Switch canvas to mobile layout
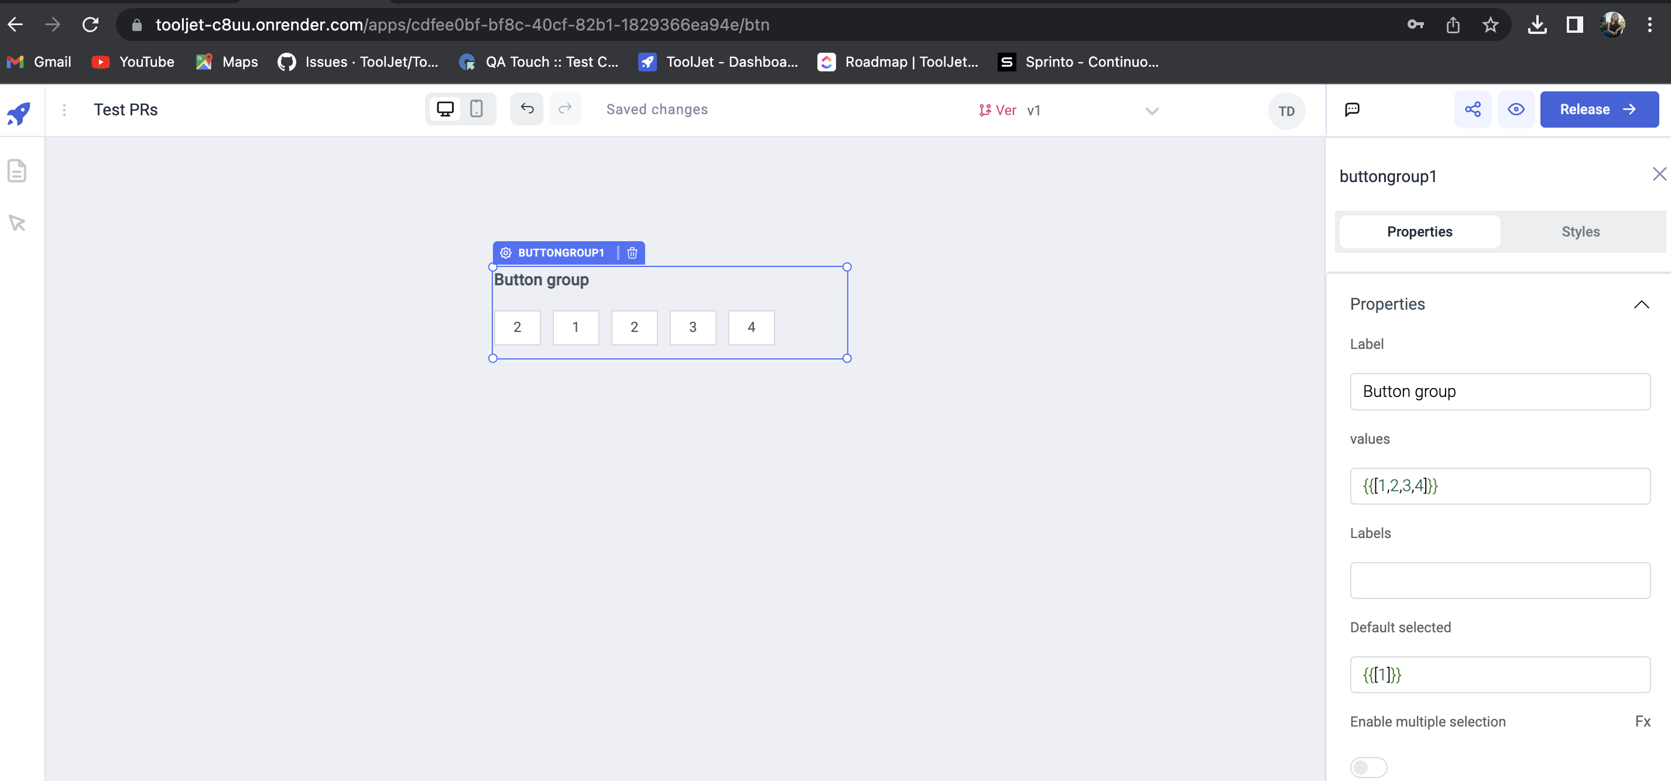This screenshot has height=781, width=1671. pos(477,109)
